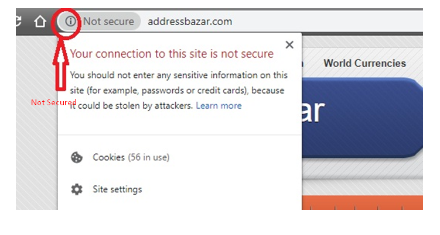Click the red "Not Secured" label
Screen dimensions: 440x235
click(53, 103)
